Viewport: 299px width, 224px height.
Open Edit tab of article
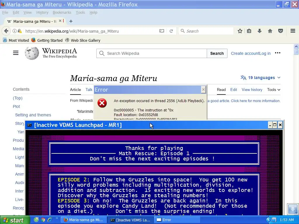pos(233,90)
